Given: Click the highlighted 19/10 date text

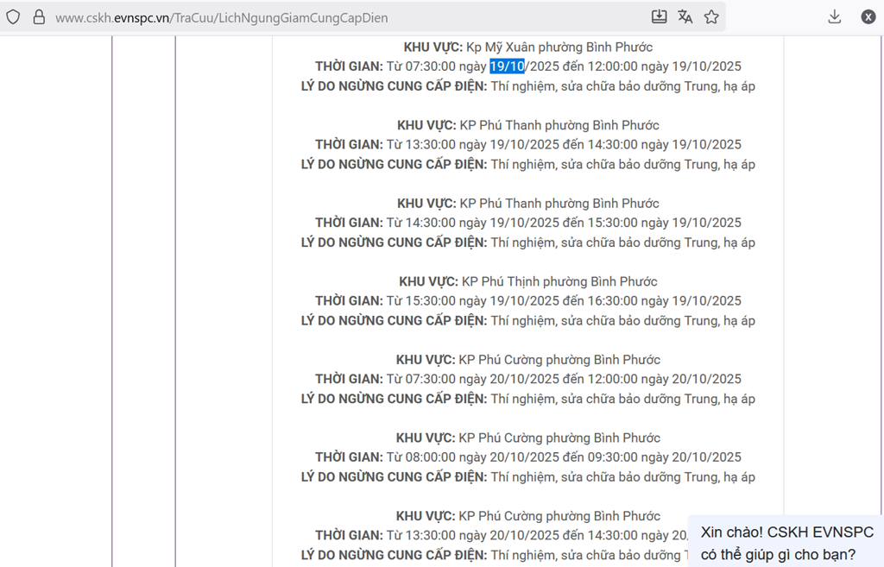Looking at the screenshot, I should [507, 66].
